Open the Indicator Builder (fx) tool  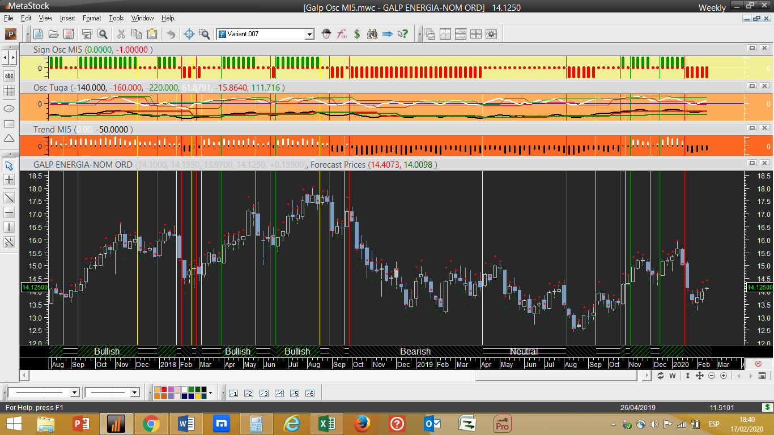pos(342,34)
